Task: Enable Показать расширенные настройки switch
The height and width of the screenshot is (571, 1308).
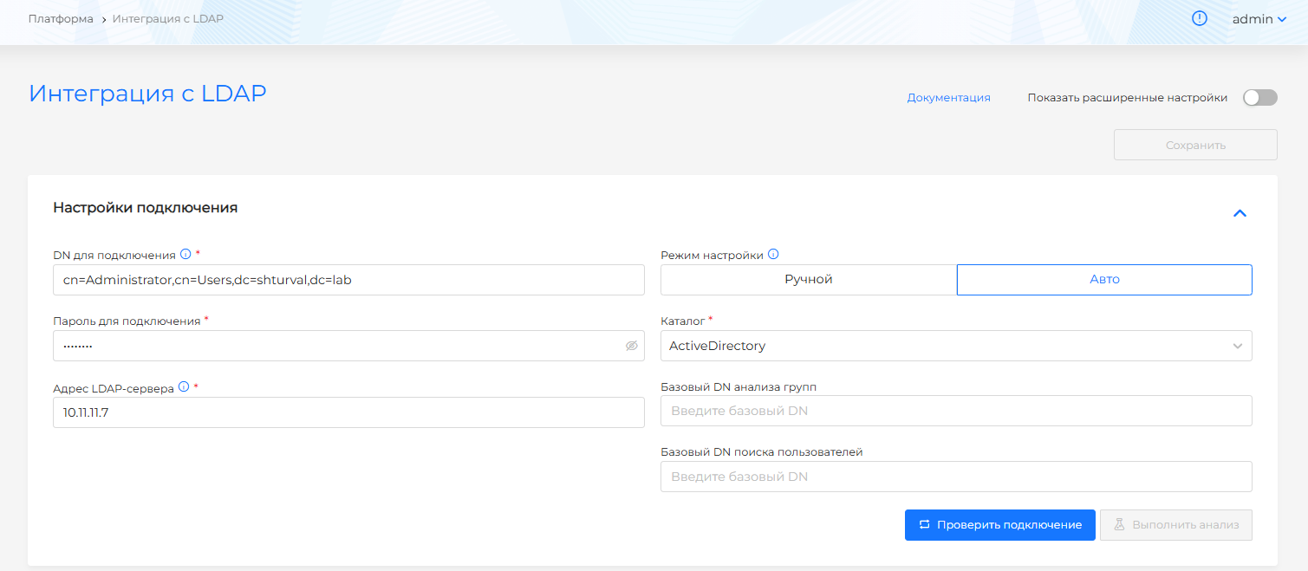Action: (1259, 98)
